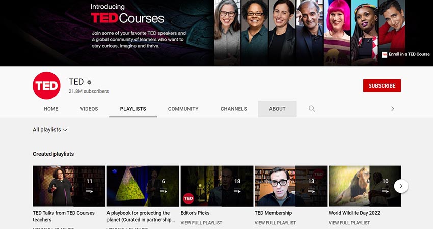The image size is (433, 229).
Task: Show more channel tabs with right arrow
Action: click(393, 109)
